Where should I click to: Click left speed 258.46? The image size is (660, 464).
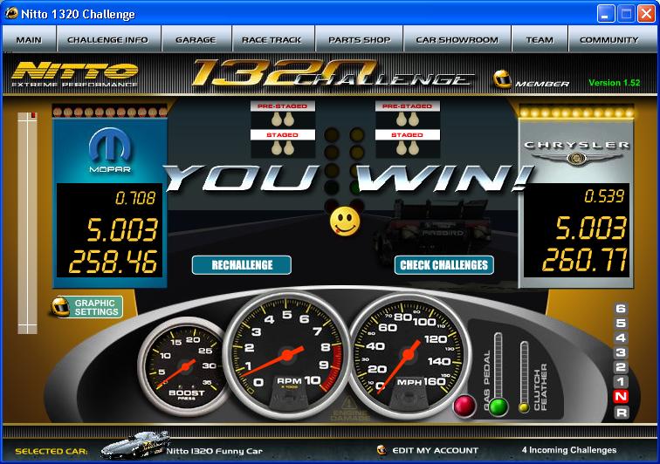[113, 262]
